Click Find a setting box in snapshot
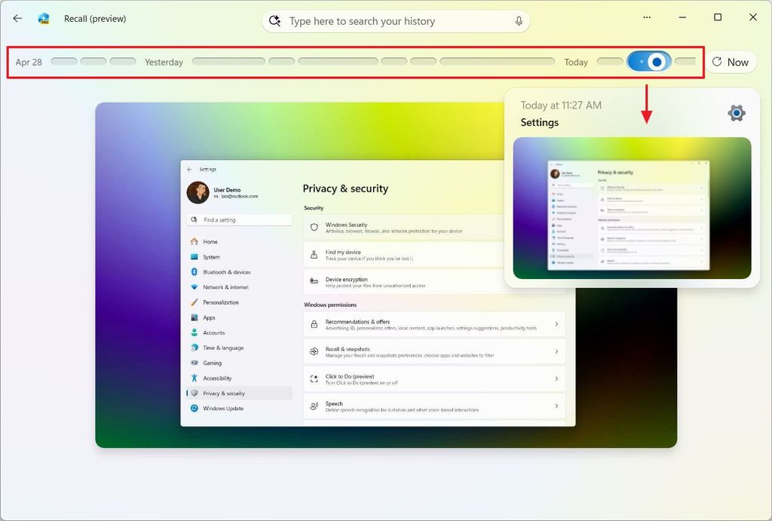 point(239,219)
